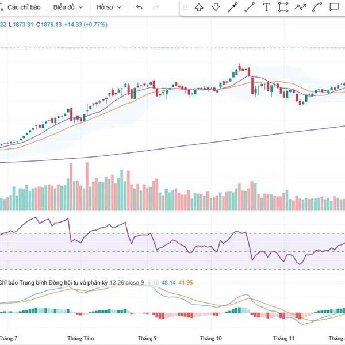Grab the drawing toolbar's dotted drag handle

[x=185, y=8]
